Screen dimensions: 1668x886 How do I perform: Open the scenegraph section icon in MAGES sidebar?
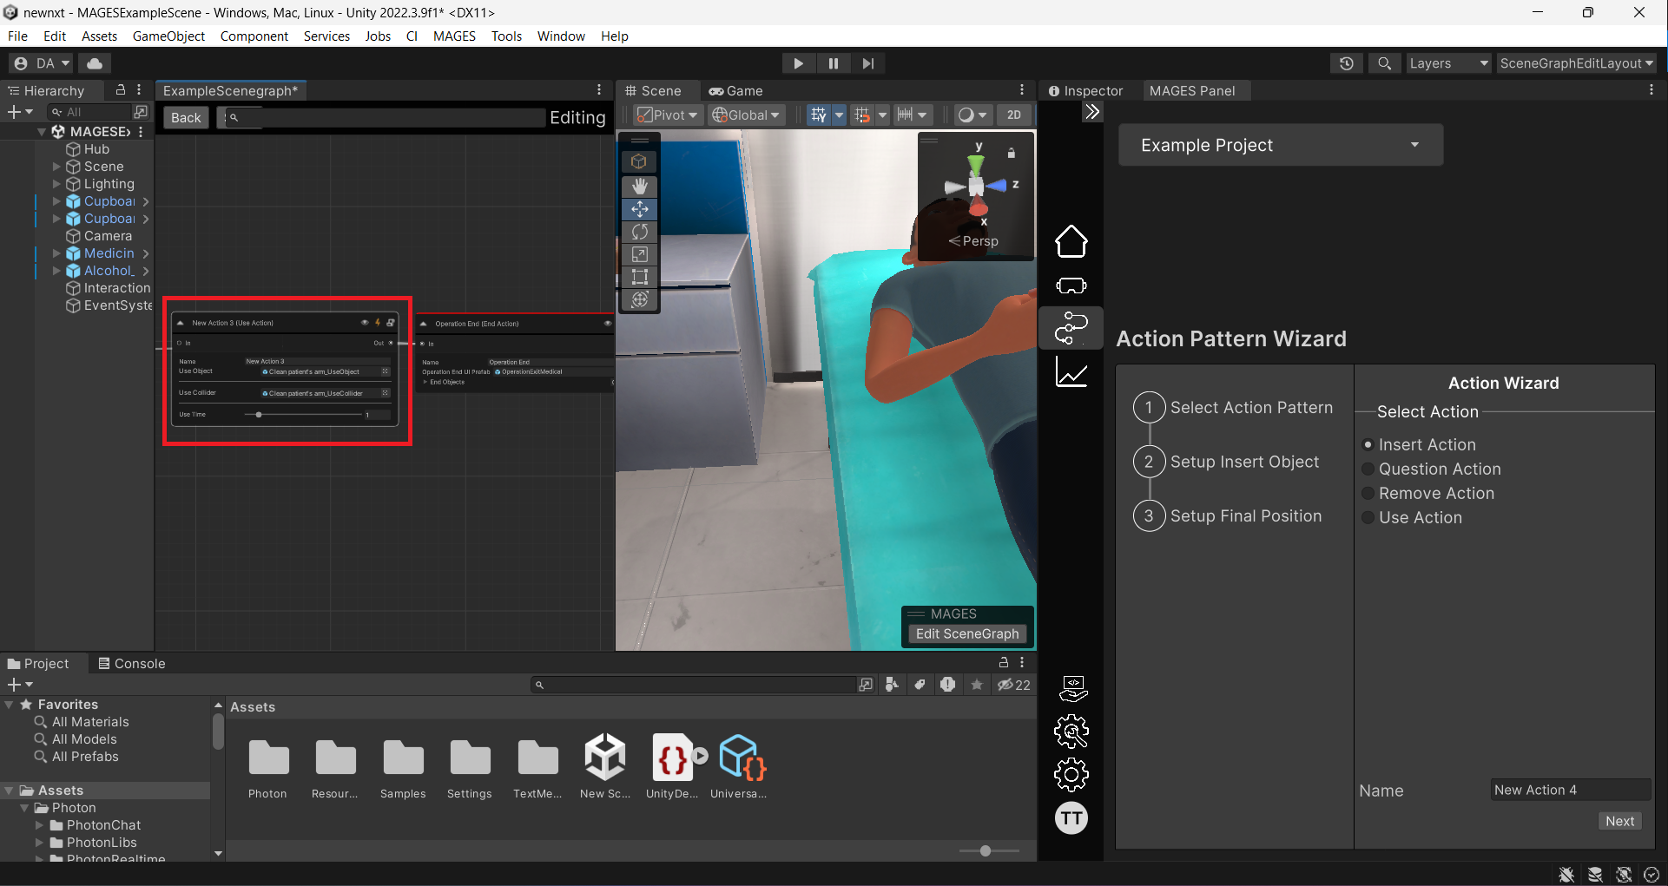[x=1071, y=328]
